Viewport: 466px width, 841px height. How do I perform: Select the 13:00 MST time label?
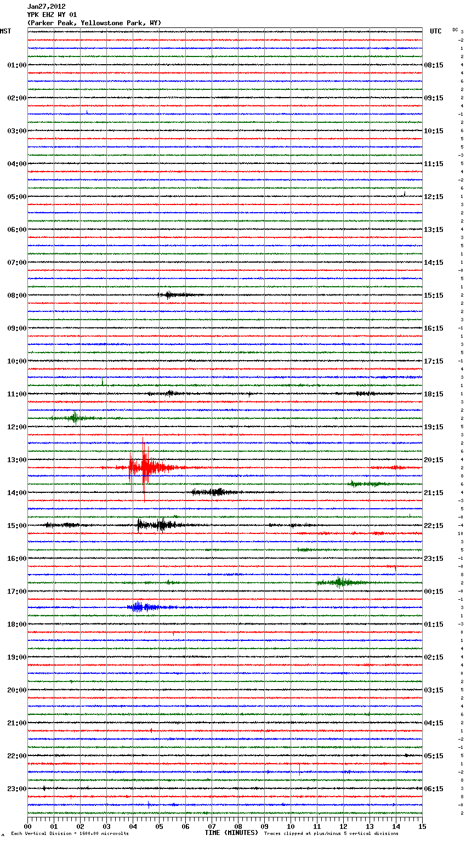click(16, 460)
